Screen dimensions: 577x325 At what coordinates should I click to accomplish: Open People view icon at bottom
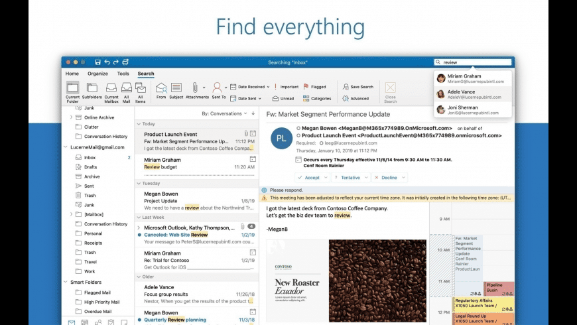point(98,322)
